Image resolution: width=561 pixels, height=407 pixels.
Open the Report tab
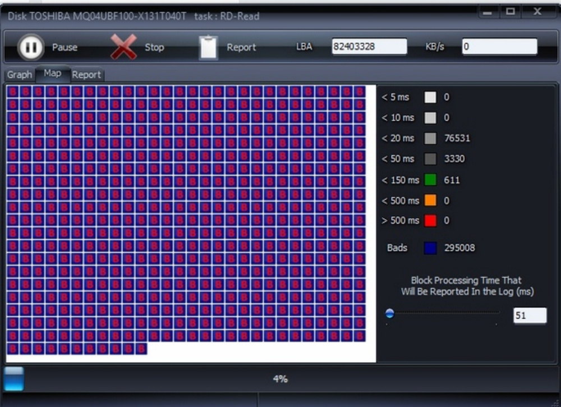tap(86, 75)
